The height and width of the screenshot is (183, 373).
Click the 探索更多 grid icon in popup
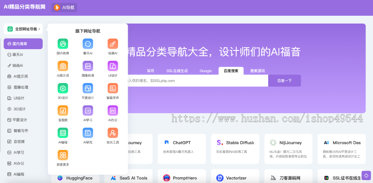coord(63,155)
